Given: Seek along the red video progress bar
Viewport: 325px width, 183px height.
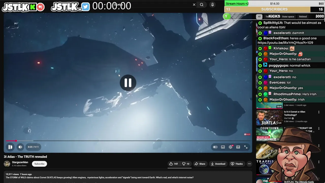Looking at the screenshot, I should pyautogui.click(x=128, y=141).
